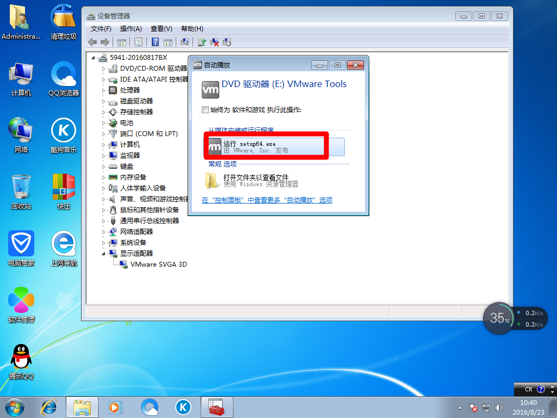Toggle the show/hide console tree toolbar icon
Image resolution: width=557 pixels, height=418 pixels.
pos(121,42)
